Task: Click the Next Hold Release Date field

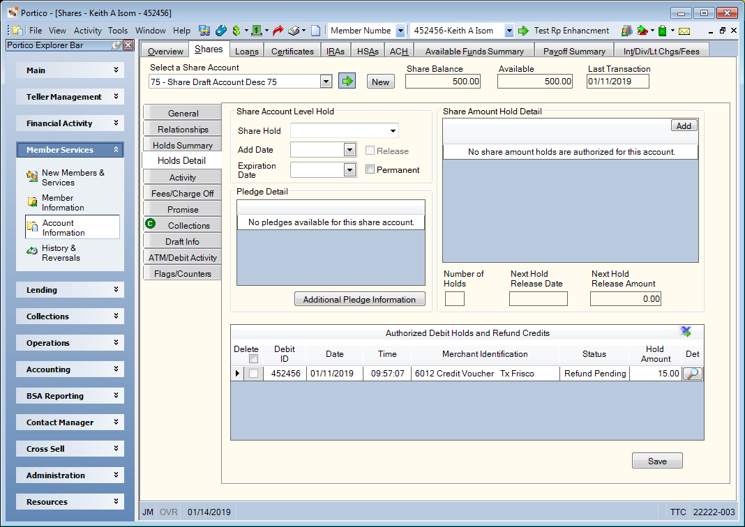Action: coord(539,298)
